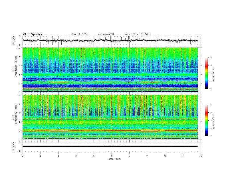Click the "station=ATH" header label
This screenshot has height=175, width=226.
[x=106, y=34]
